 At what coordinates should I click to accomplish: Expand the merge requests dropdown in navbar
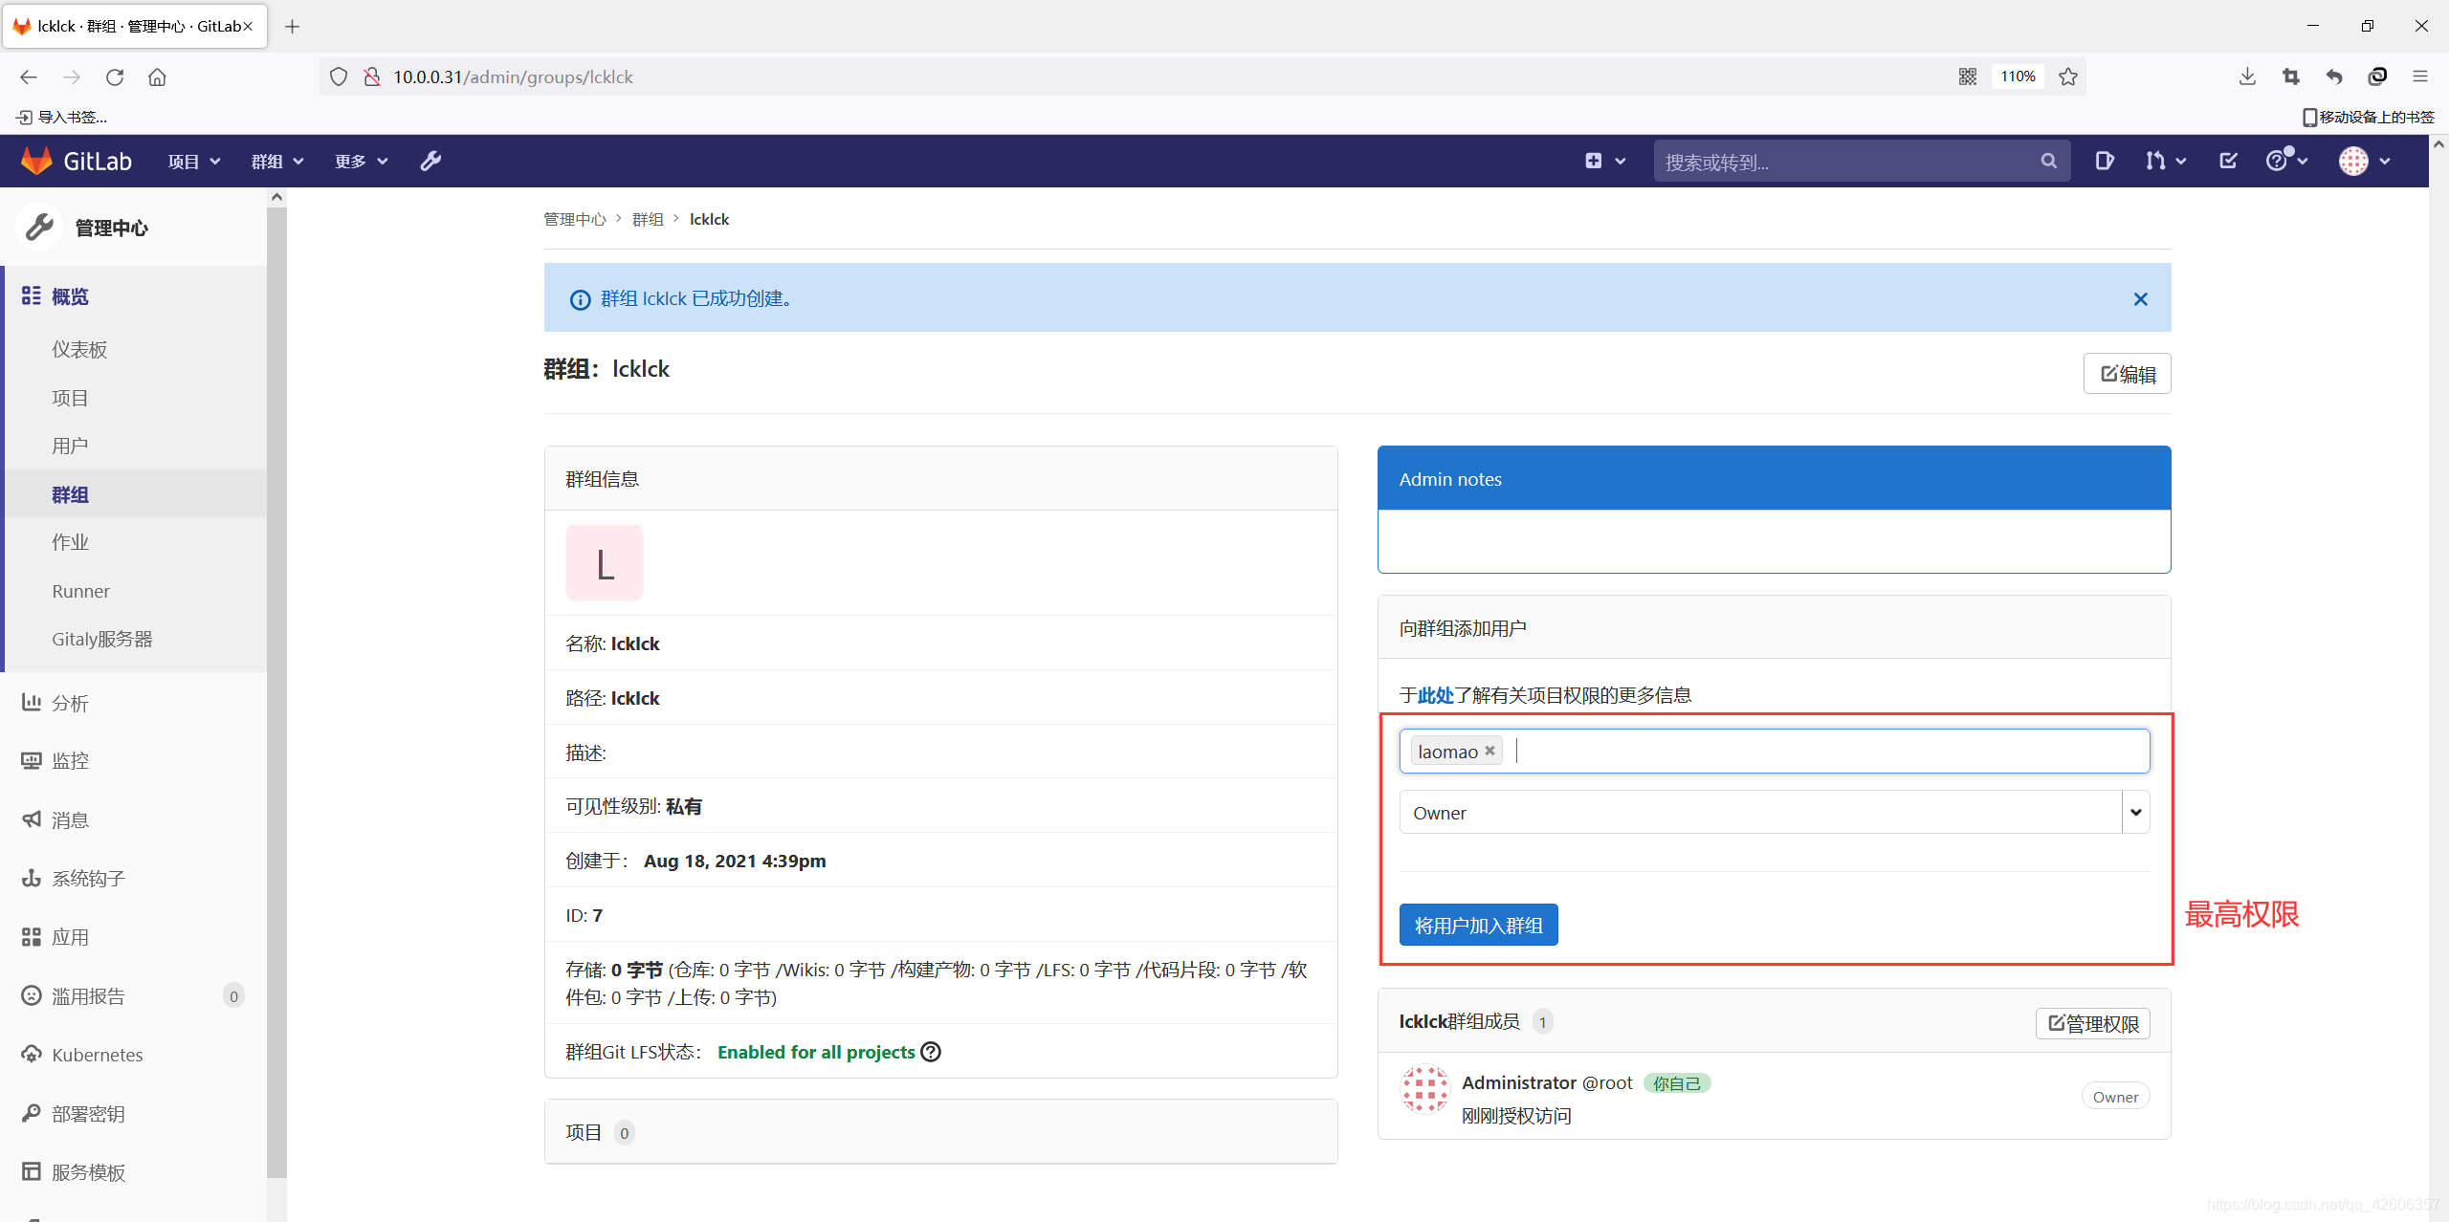[x=2166, y=161]
